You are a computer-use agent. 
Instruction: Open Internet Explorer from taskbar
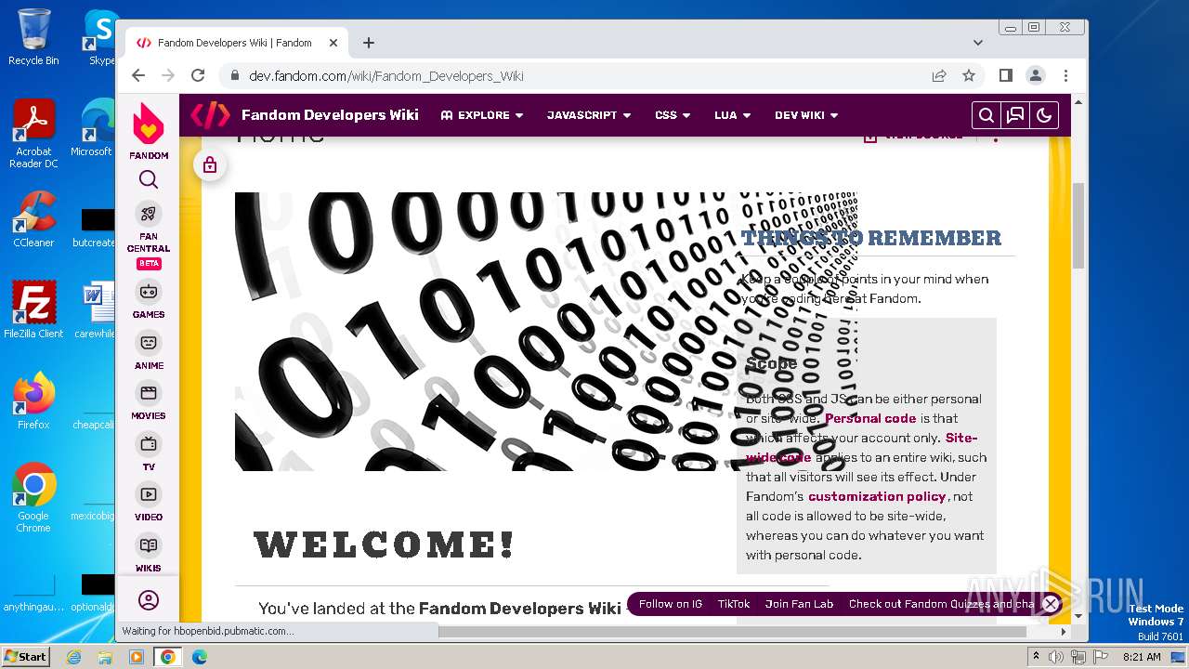(x=73, y=657)
